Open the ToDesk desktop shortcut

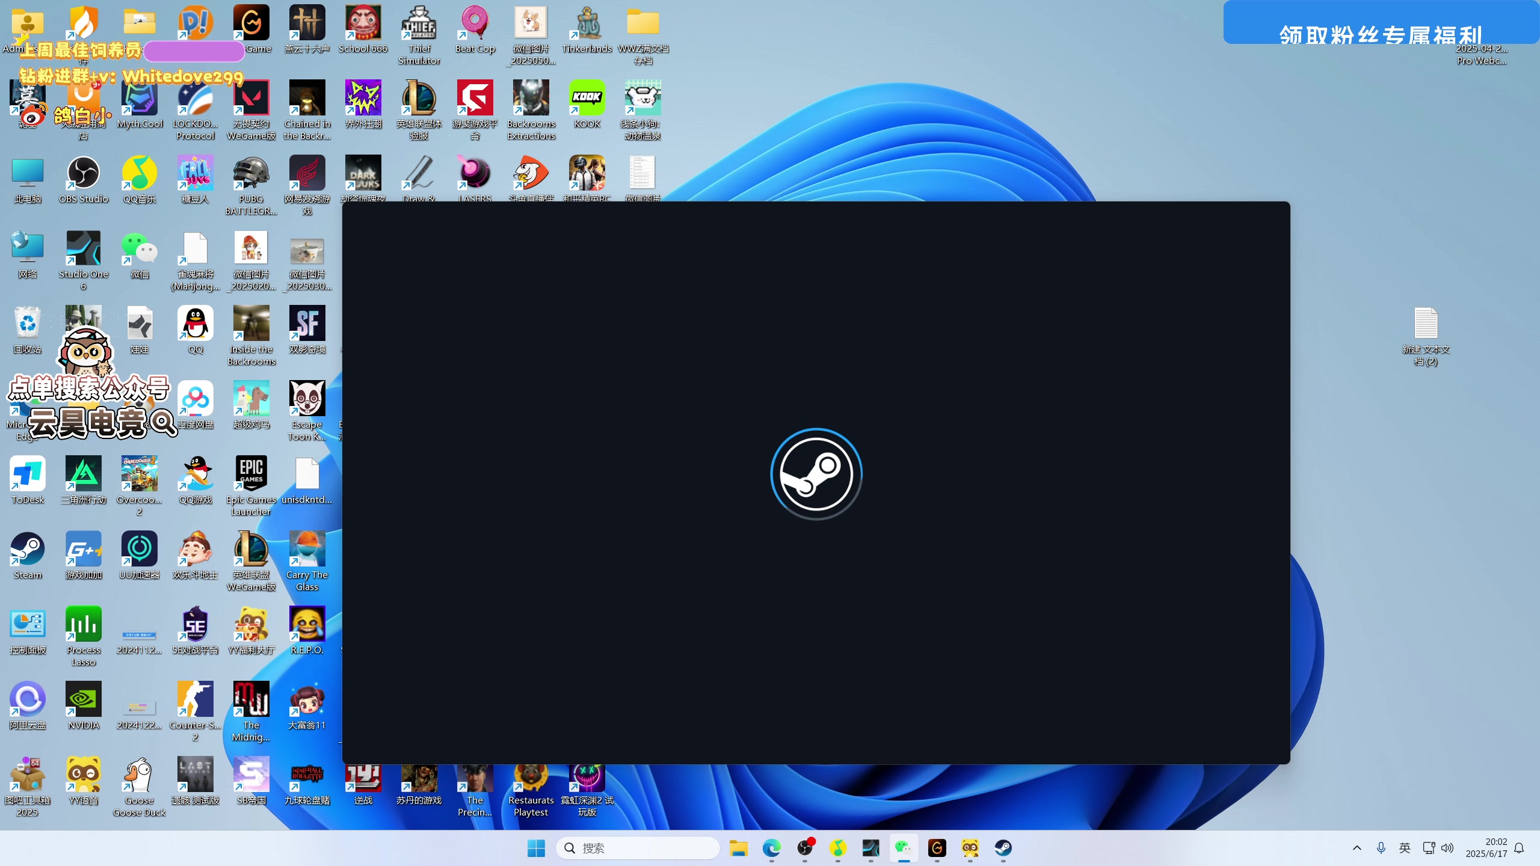pyautogui.click(x=28, y=480)
